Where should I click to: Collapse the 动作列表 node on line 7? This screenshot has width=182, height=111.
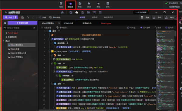(52, 43)
